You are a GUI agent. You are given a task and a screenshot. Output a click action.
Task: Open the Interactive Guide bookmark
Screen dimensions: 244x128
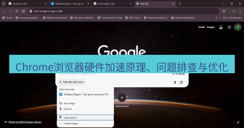tap(156, 18)
